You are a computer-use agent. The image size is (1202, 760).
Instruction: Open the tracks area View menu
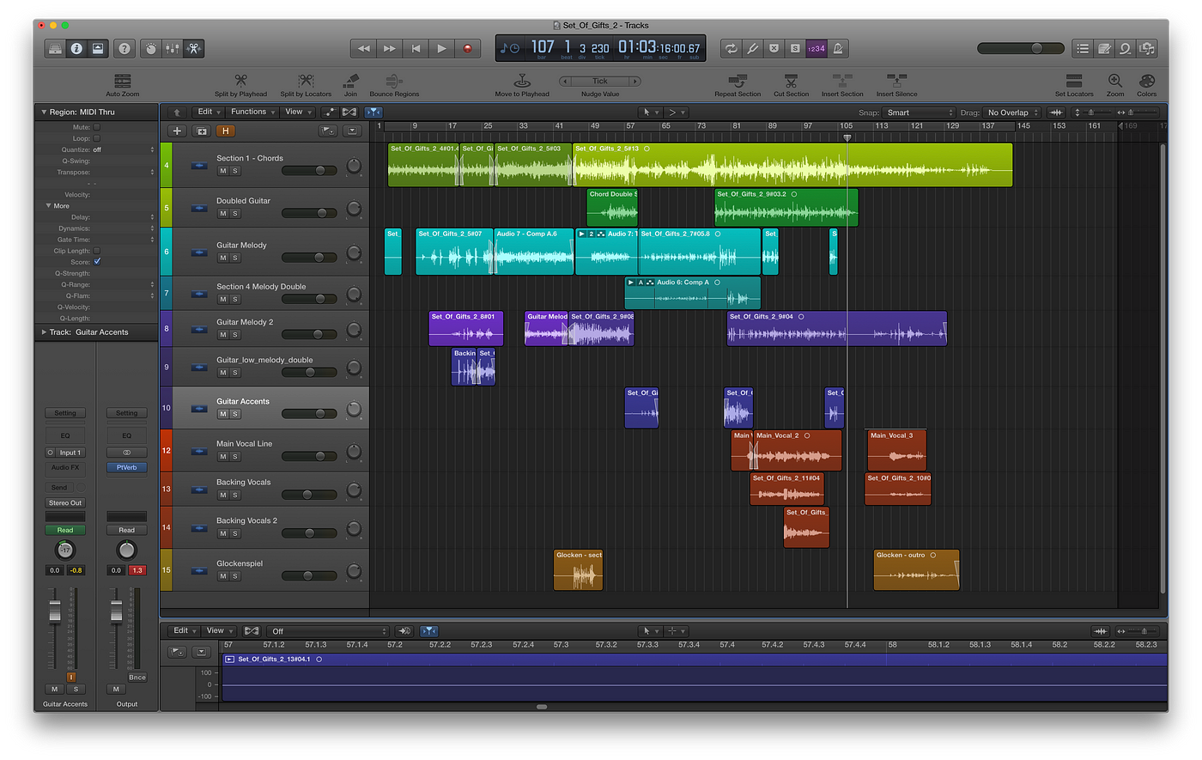tap(298, 112)
